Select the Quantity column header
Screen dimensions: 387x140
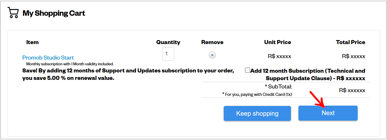pyautogui.click(x=168, y=42)
